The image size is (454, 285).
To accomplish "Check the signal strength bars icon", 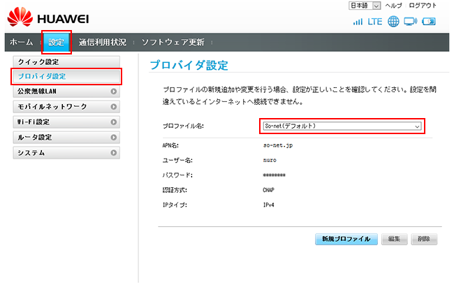I will click(358, 22).
